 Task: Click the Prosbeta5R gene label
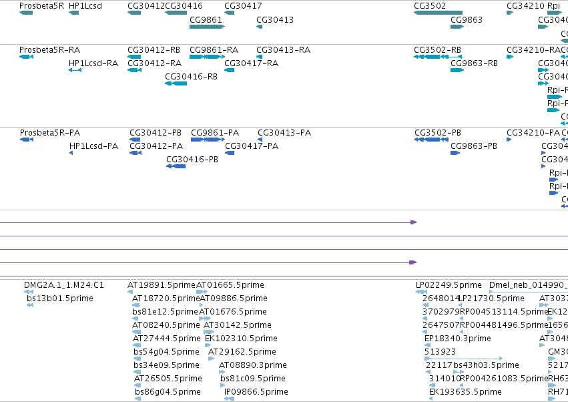tap(41, 6)
